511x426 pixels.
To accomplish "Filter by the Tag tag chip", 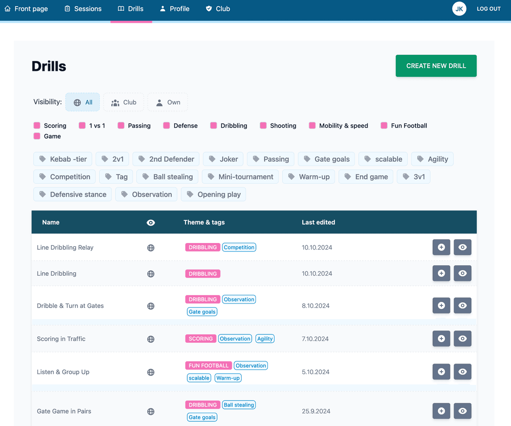I will click(x=116, y=176).
